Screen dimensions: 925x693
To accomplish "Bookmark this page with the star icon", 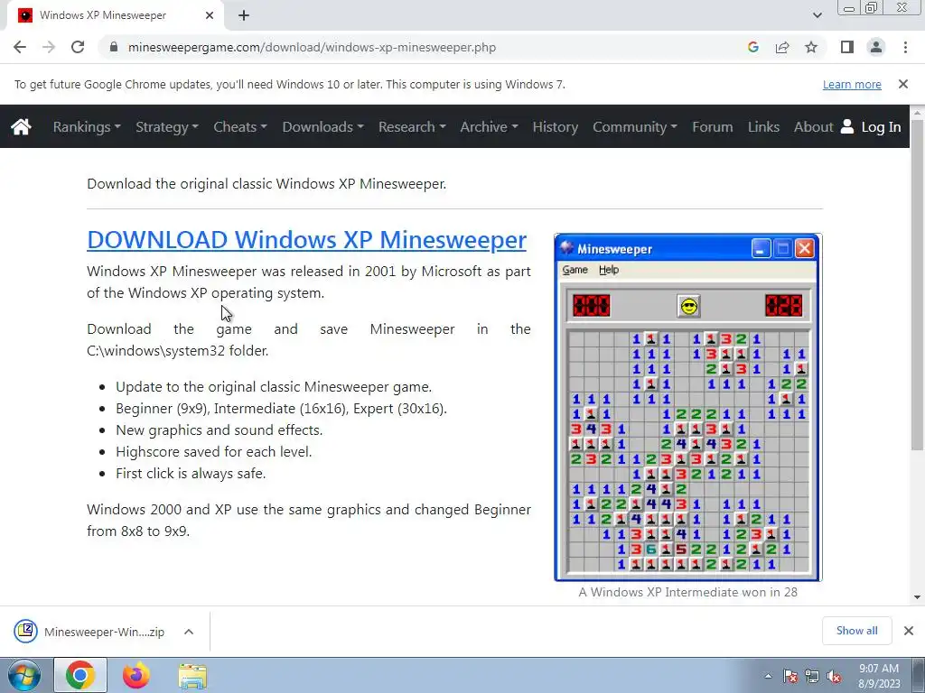I will point(811,47).
